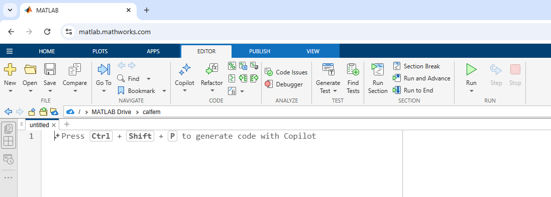Screen dimensions: 551x197
Task: Add a new editor tab
Action: [67, 124]
